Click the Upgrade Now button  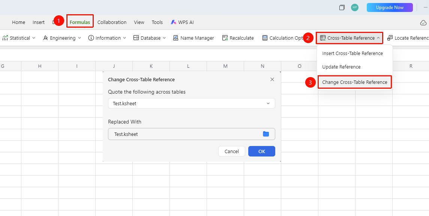click(390, 7)
